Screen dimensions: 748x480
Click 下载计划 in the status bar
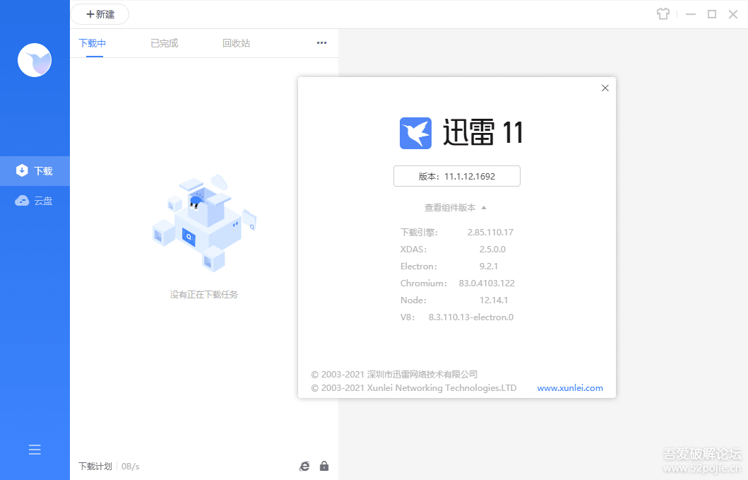[x=95, y=466]
